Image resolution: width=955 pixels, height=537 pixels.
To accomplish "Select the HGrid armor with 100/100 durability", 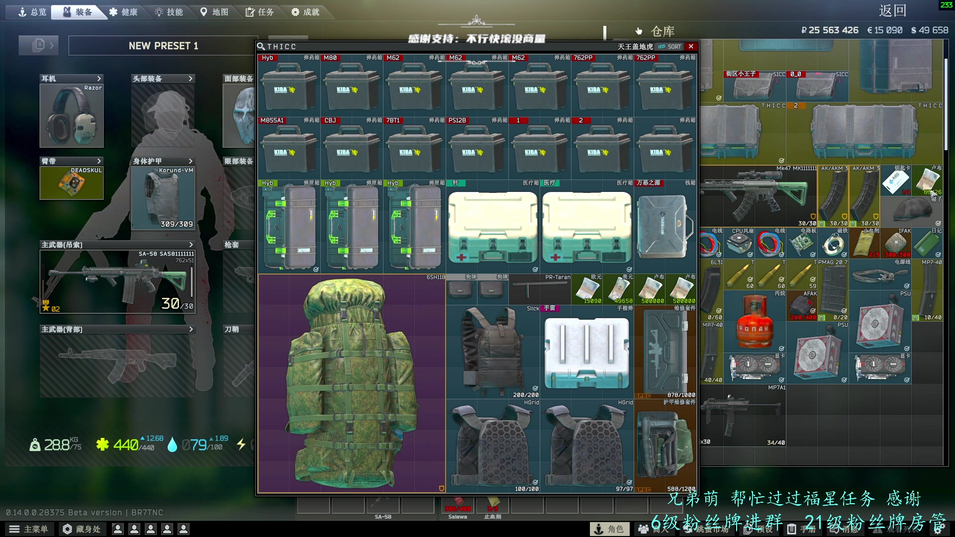I will (493, 446).
